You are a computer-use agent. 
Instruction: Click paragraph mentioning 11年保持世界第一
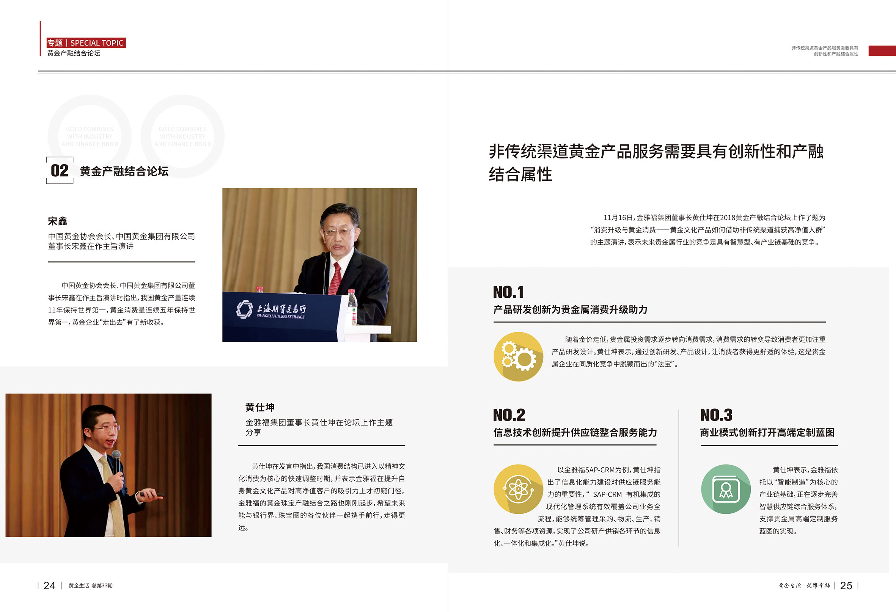point(121,304)
